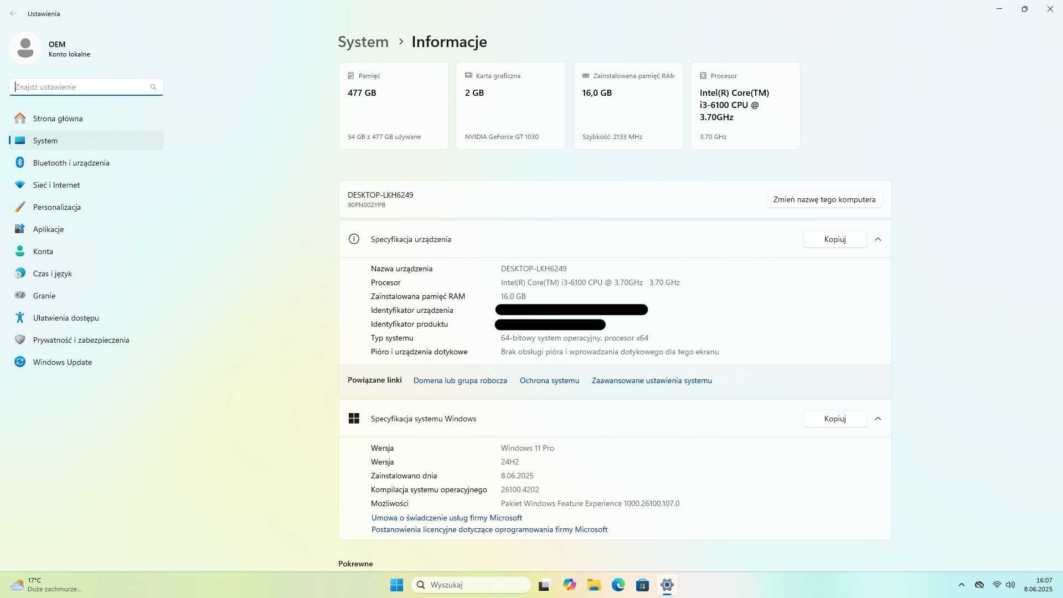
Task: Open Personalizacja settings
Action: [x=86, y=207]
